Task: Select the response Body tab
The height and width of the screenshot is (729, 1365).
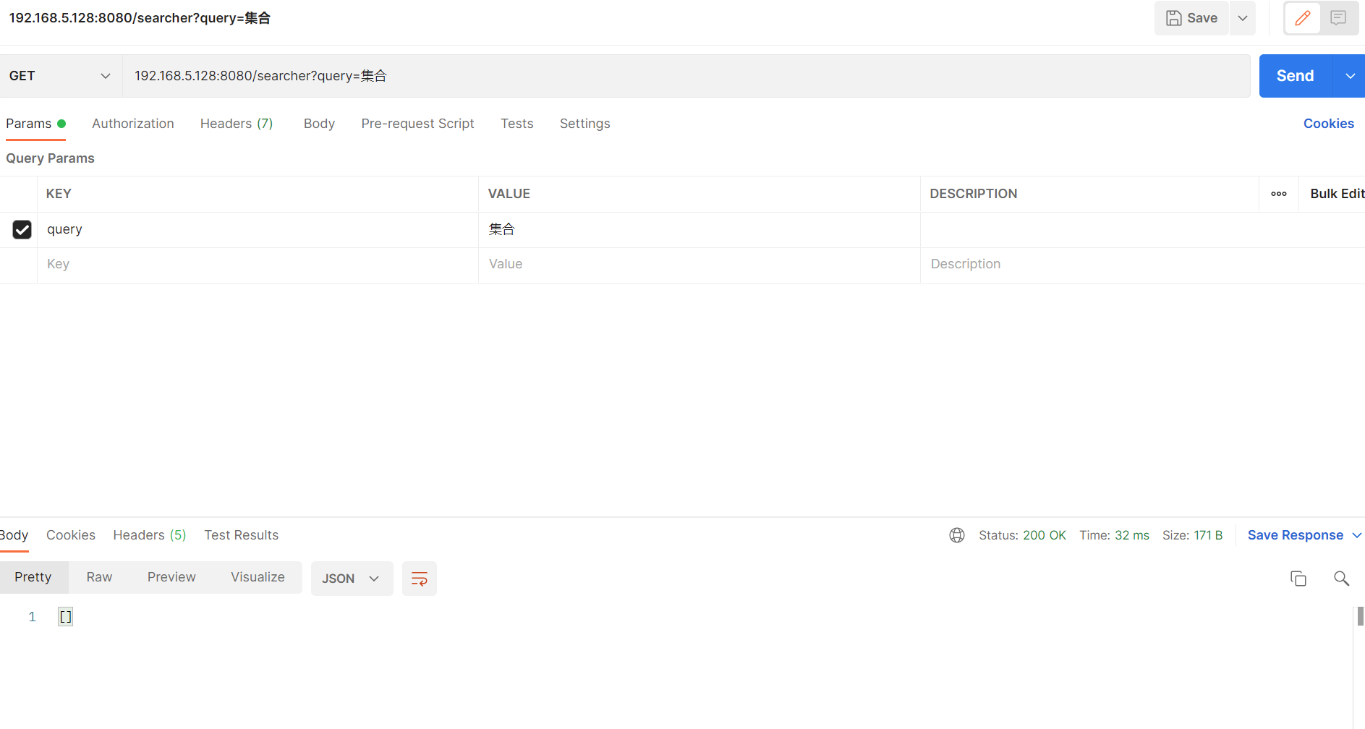Action: 14,535
